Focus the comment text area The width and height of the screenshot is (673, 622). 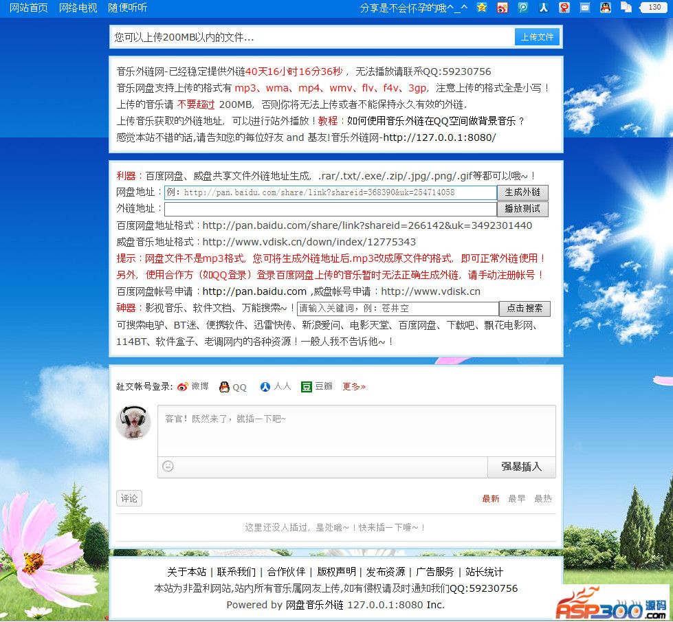pyautogui.click(x=357, y=431)
